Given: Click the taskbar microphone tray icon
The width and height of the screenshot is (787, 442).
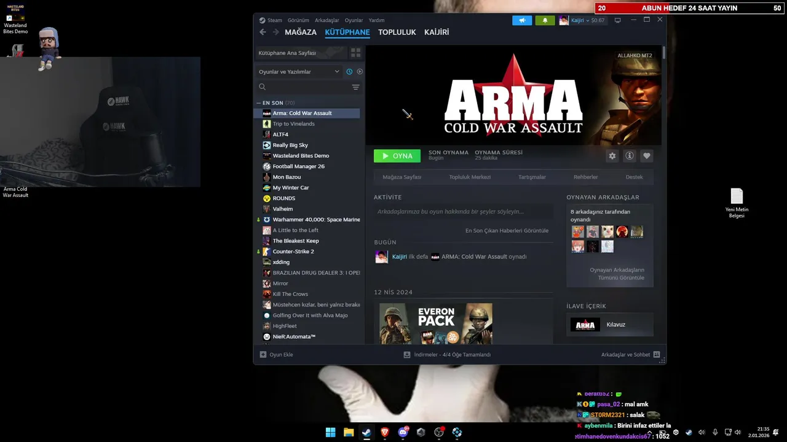Looking at the screenshot, I should [714, 432].
